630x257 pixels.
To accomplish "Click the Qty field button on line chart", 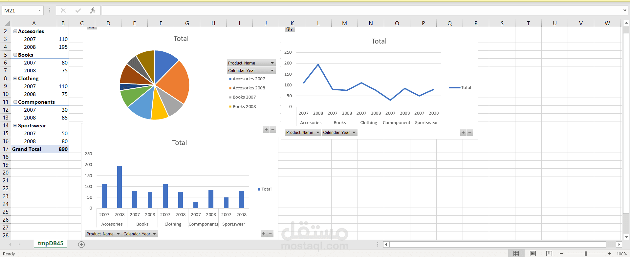I will 290,29.
